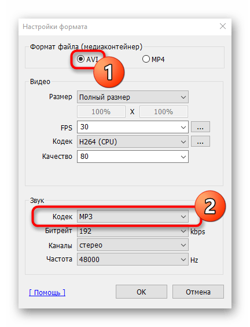
Task: Select the AVI file format radio button
Action: coord(80,59)
